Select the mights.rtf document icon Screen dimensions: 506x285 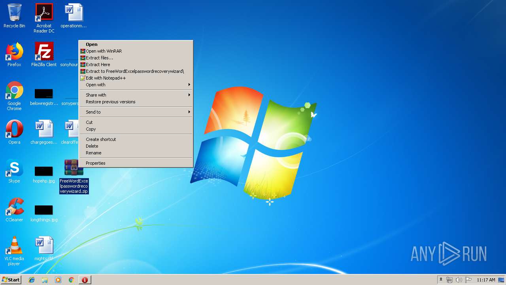pos(44,249)
